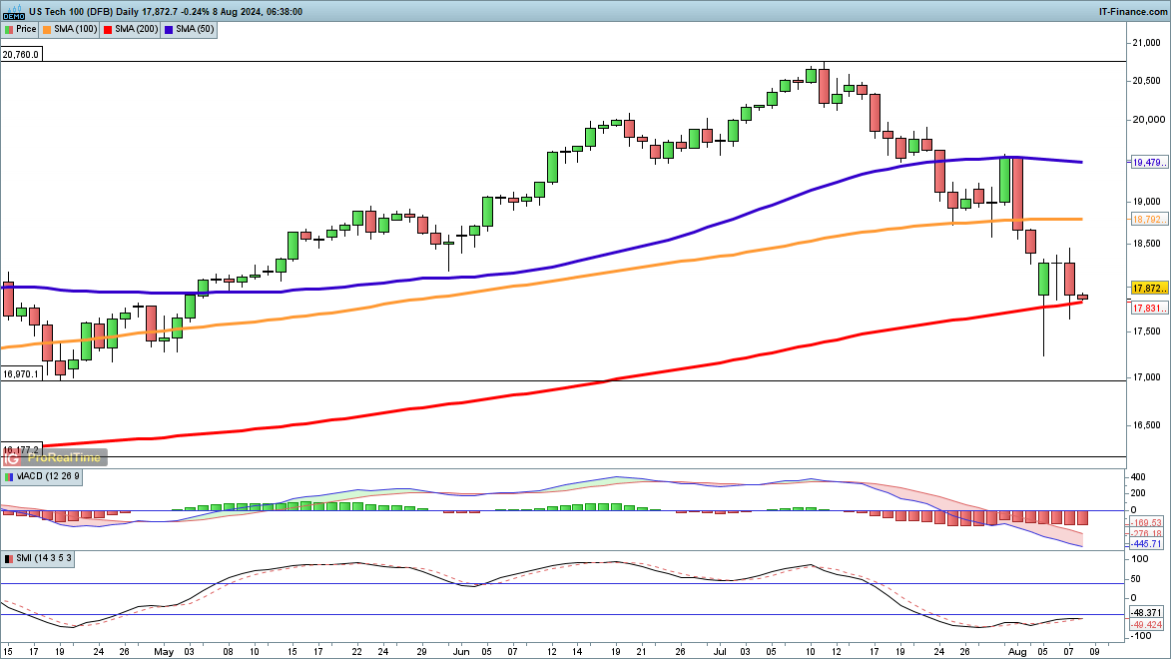Click the 29 date label before Jun
This screenshot has height=659, width=1171.
pos(422,652)
